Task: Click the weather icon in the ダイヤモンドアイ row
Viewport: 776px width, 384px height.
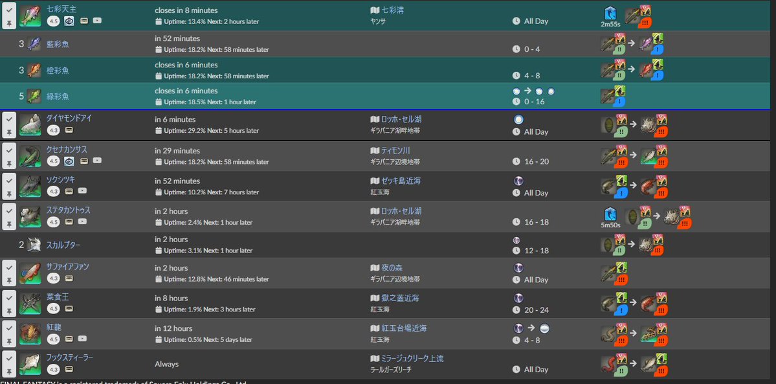Action: tap(518, 119)
